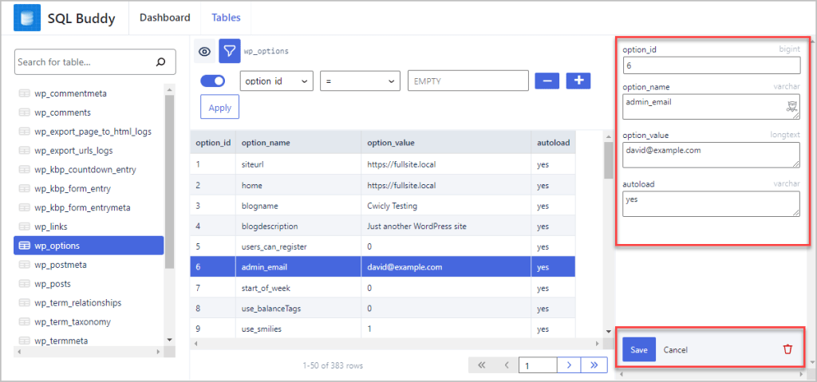Add a filter row with the plus button

click(x=578, y=81)
